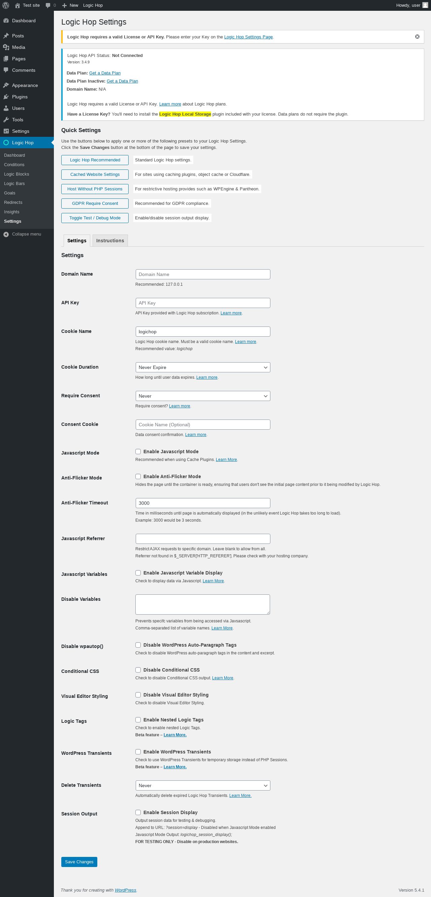The height and width of the screenshot is (897, 431).
Task: Check Disable WordPress Auto-Paragraph Tags
Action: pos(138,645)
